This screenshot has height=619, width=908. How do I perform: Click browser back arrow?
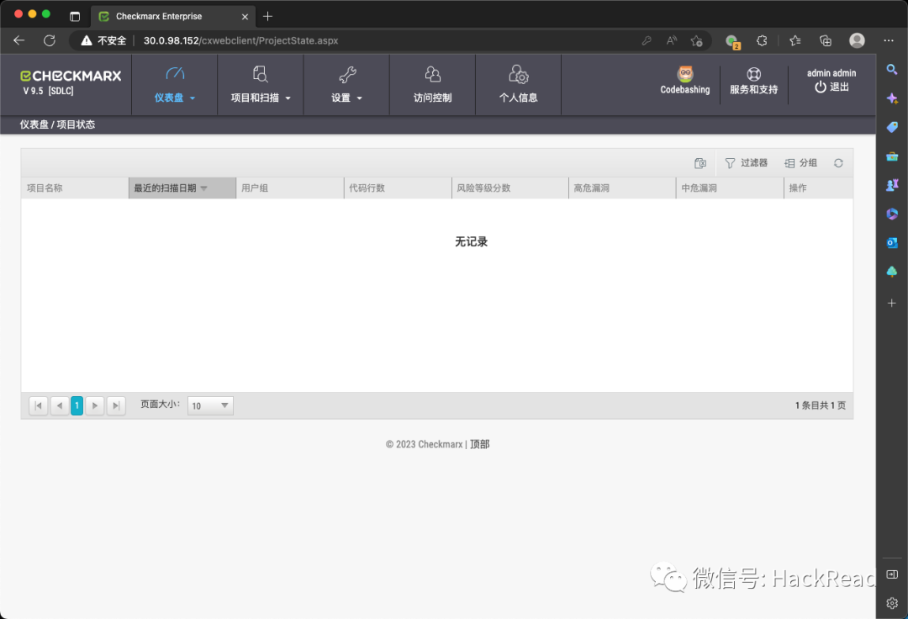pos(18,40)
